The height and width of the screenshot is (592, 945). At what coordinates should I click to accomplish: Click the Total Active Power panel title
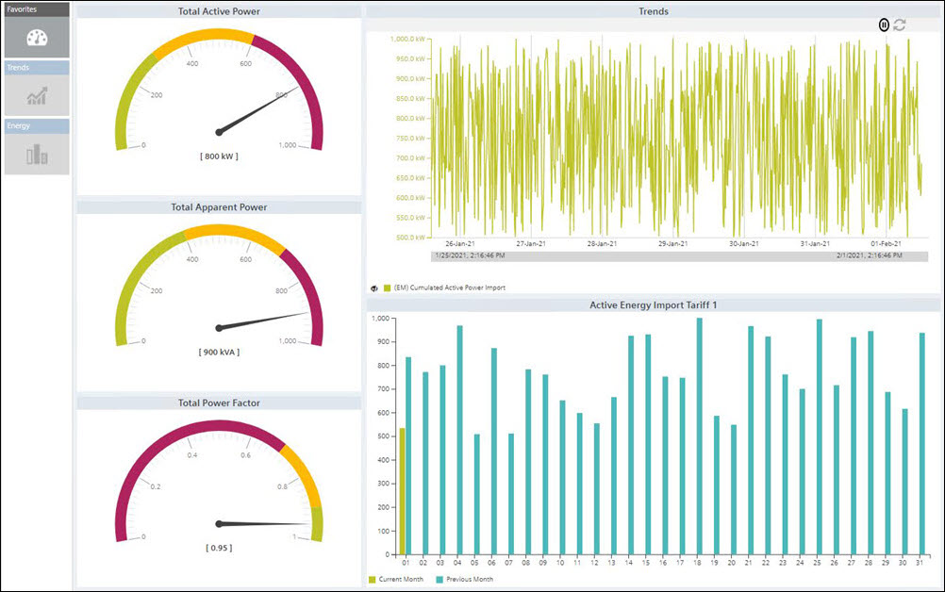(219, 11)
